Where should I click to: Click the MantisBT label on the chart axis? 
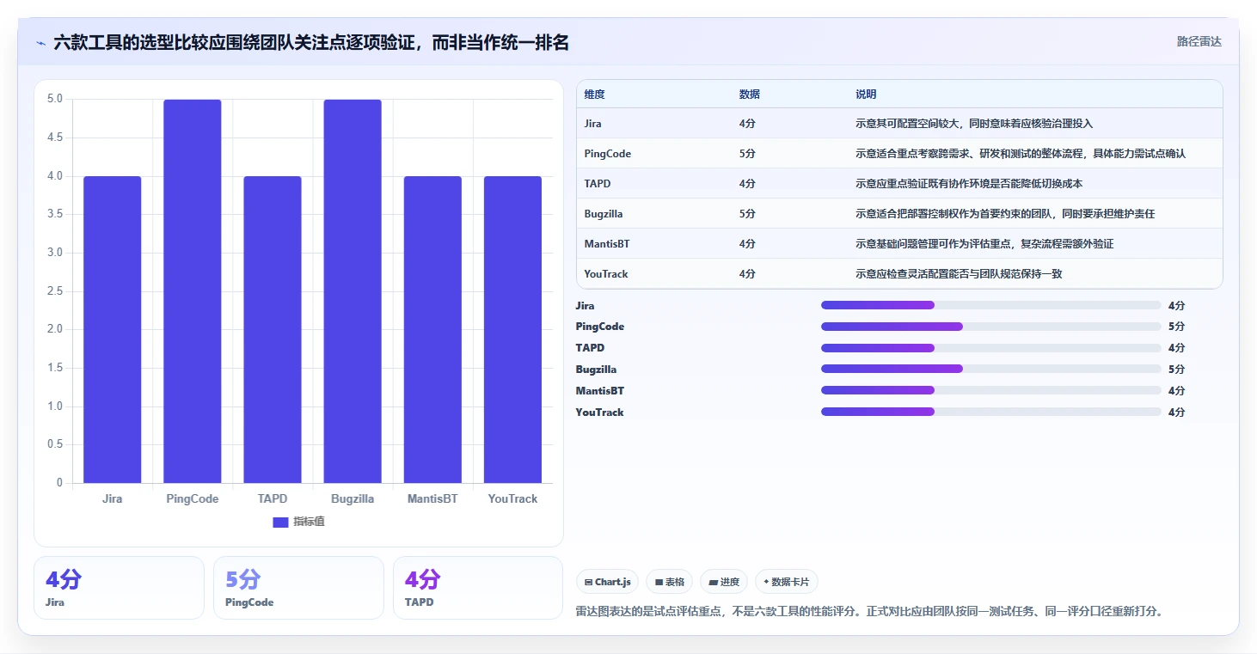[432, 498]
